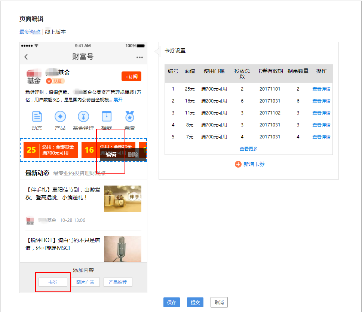Open the 【锐评HOT】骑白马 article title

click(x=63, y=244)
